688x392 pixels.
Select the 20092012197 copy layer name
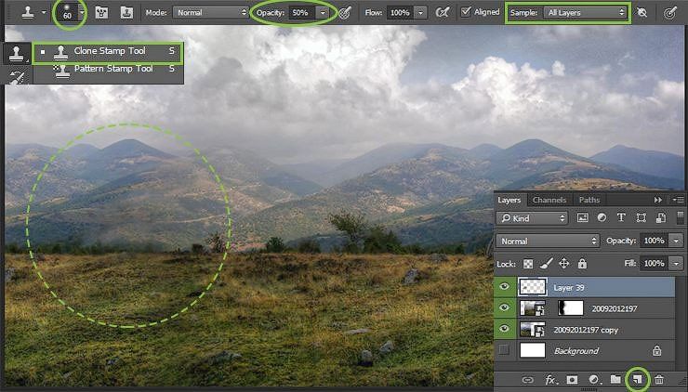tap(586, 330)
